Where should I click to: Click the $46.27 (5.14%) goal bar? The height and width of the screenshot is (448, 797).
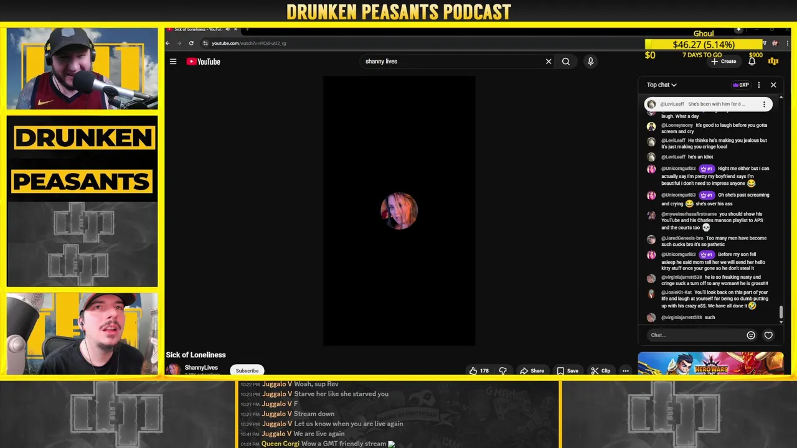(x=704, y=45)
